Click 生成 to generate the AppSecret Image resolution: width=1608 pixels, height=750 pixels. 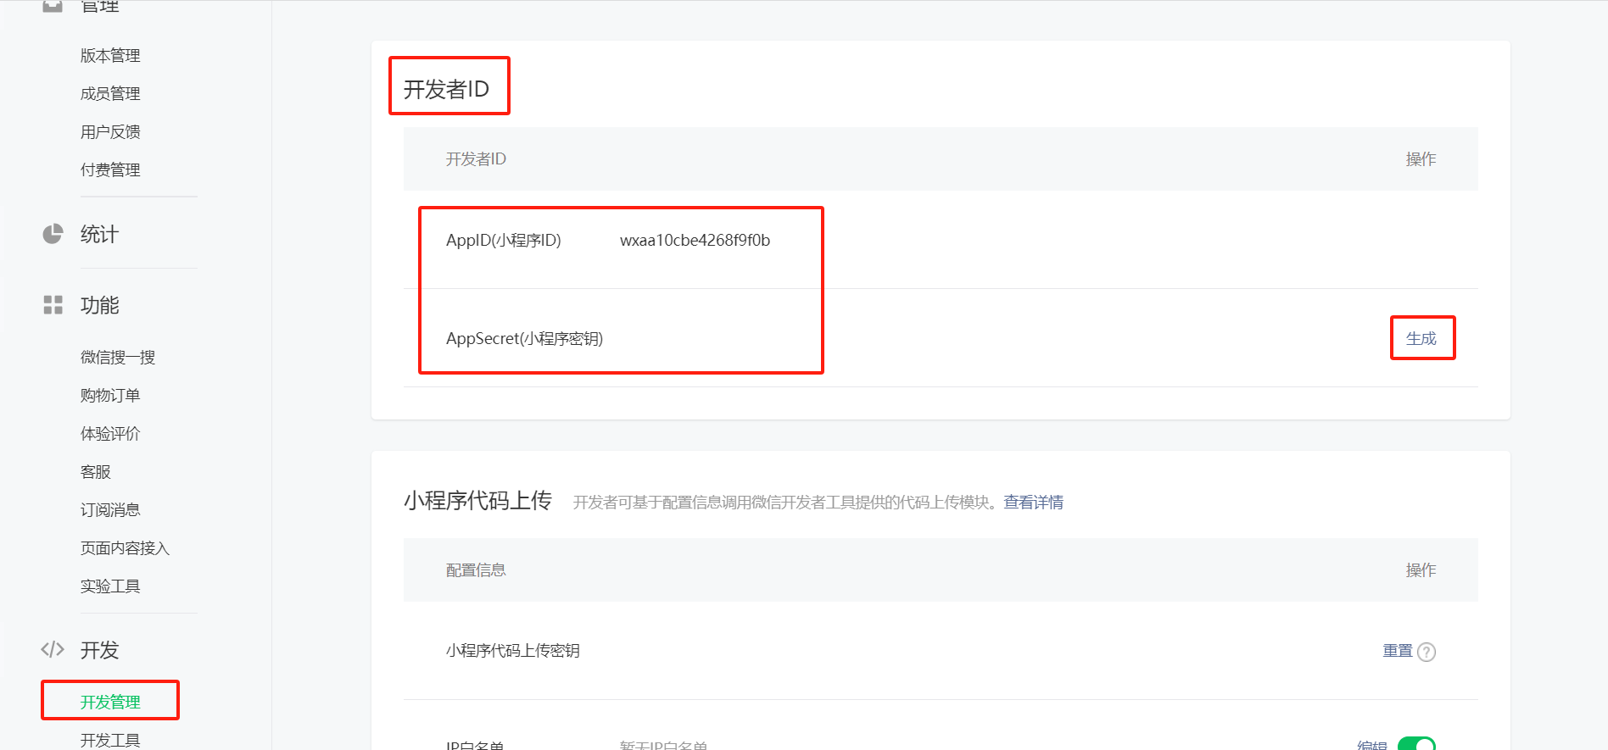tap(1421, 338)
